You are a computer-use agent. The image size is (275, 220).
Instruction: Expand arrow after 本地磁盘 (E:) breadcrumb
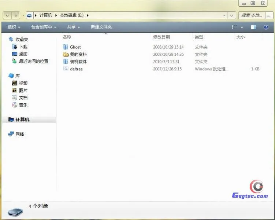(x=88, y=15)
